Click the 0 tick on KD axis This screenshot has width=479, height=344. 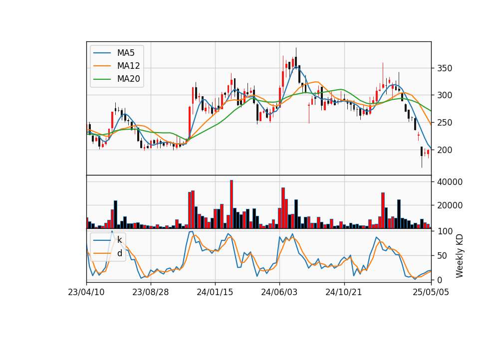click(x=440, y=280)
